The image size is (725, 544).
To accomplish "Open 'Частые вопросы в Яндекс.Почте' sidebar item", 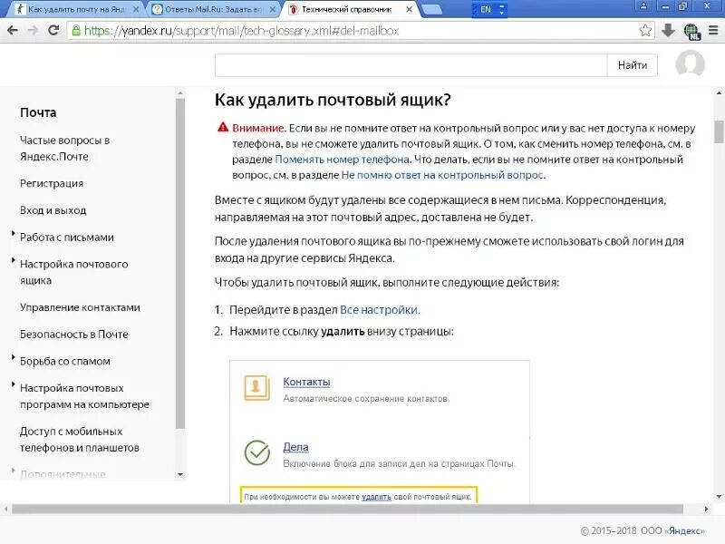I will coord(64,148).
